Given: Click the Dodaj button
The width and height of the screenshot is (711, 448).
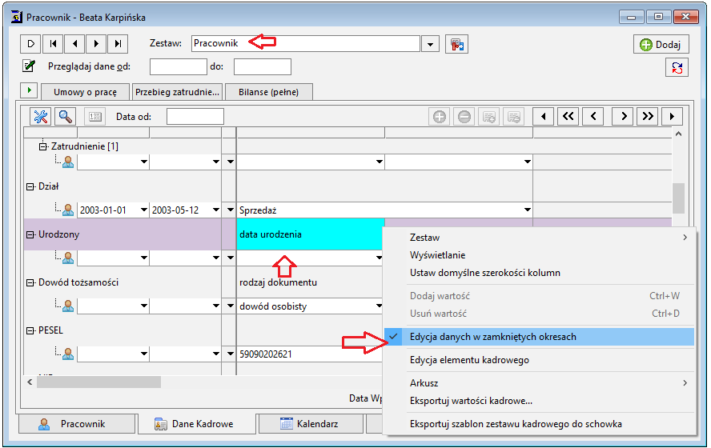Looking at the screenshot, I should click(x=661, y=44).
